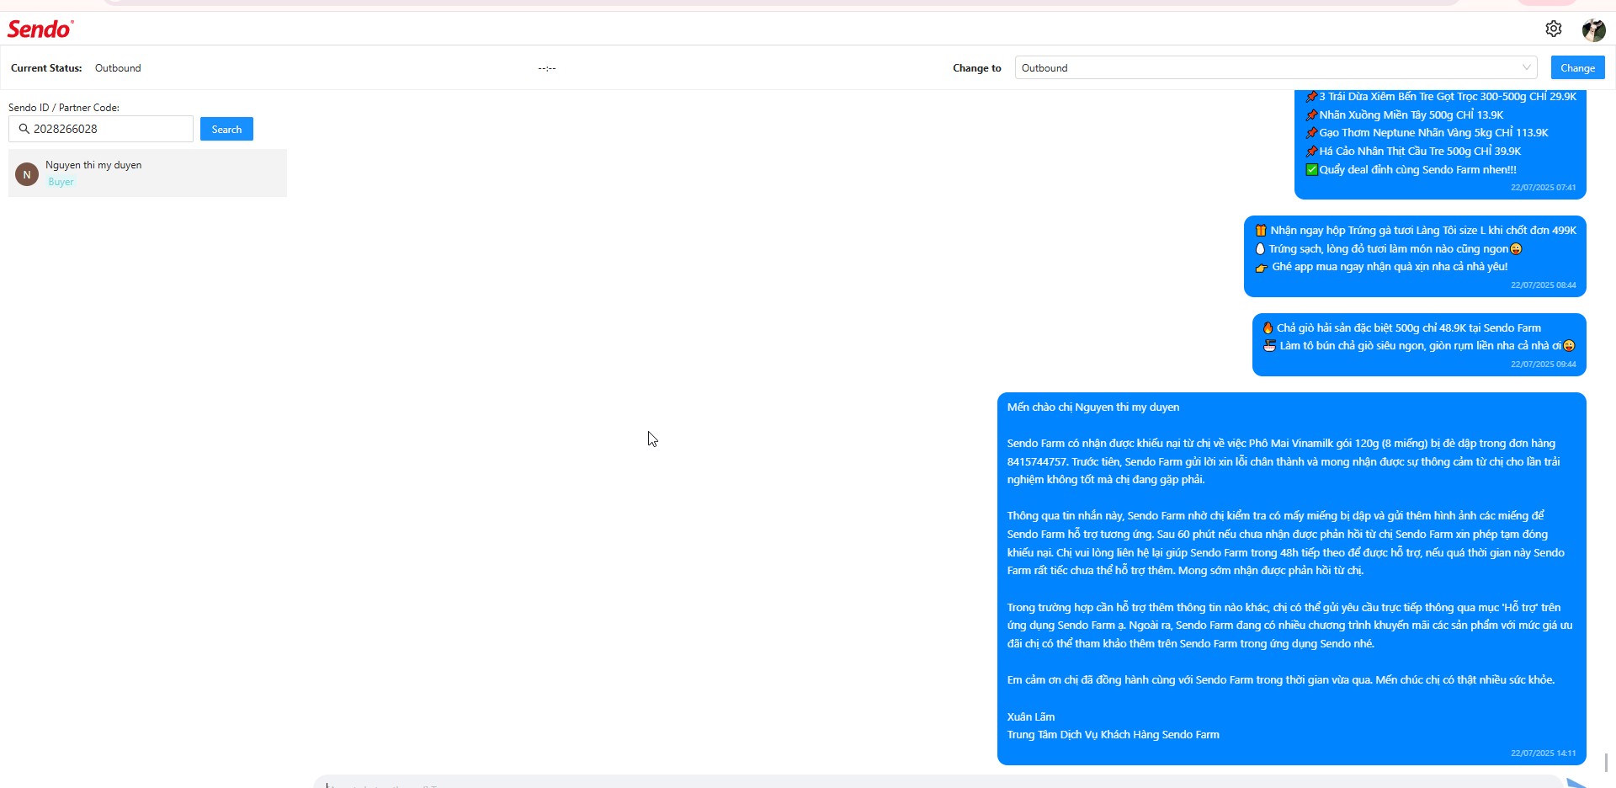Click the N avatar of Nguyen thi my duyen
The height and width of the screenshot is (788, 1616).
pos(27,174)
